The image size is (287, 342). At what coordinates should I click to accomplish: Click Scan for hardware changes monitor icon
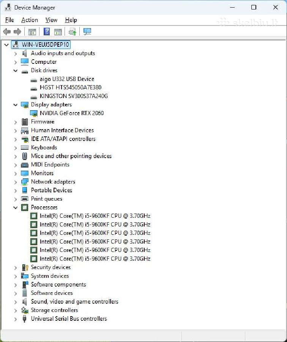point(87,32)
